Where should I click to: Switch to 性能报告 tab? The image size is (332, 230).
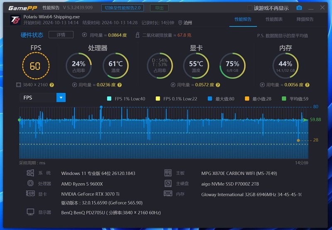[243, 19]
